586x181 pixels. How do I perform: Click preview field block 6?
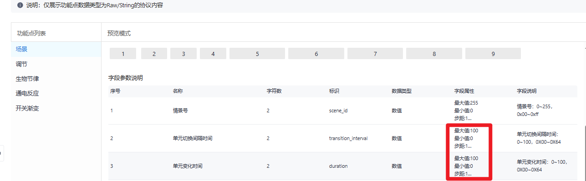pyautogui.click(x=316, y=54)
